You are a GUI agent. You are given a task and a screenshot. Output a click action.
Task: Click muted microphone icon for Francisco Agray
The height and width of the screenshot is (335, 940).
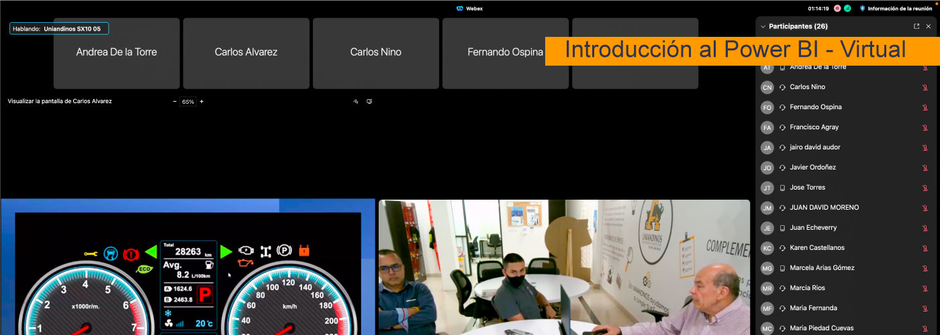coord(925,127)
